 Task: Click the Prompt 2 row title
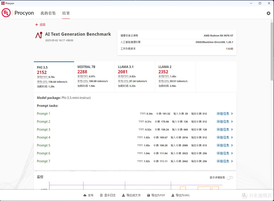(x=44, y=121)
